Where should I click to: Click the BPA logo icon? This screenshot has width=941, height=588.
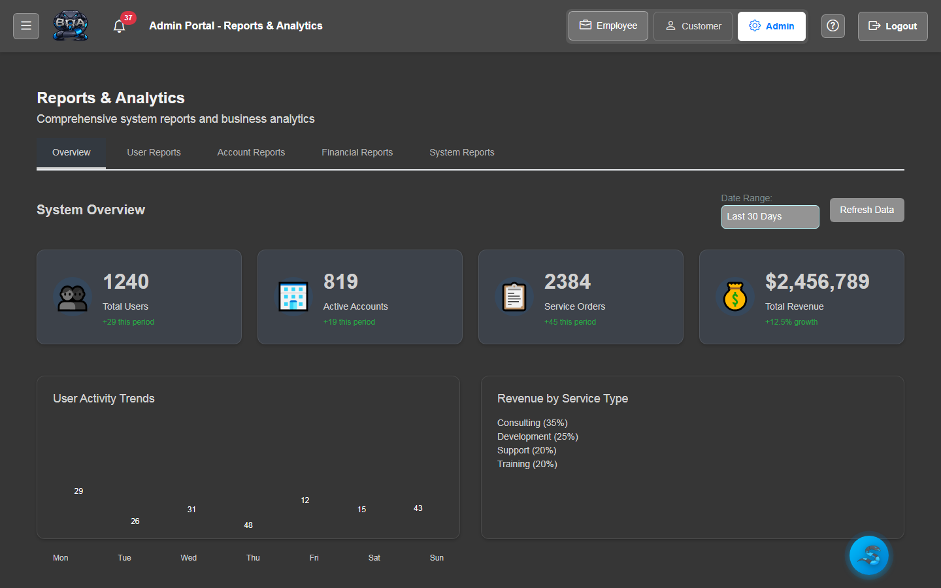71,25
